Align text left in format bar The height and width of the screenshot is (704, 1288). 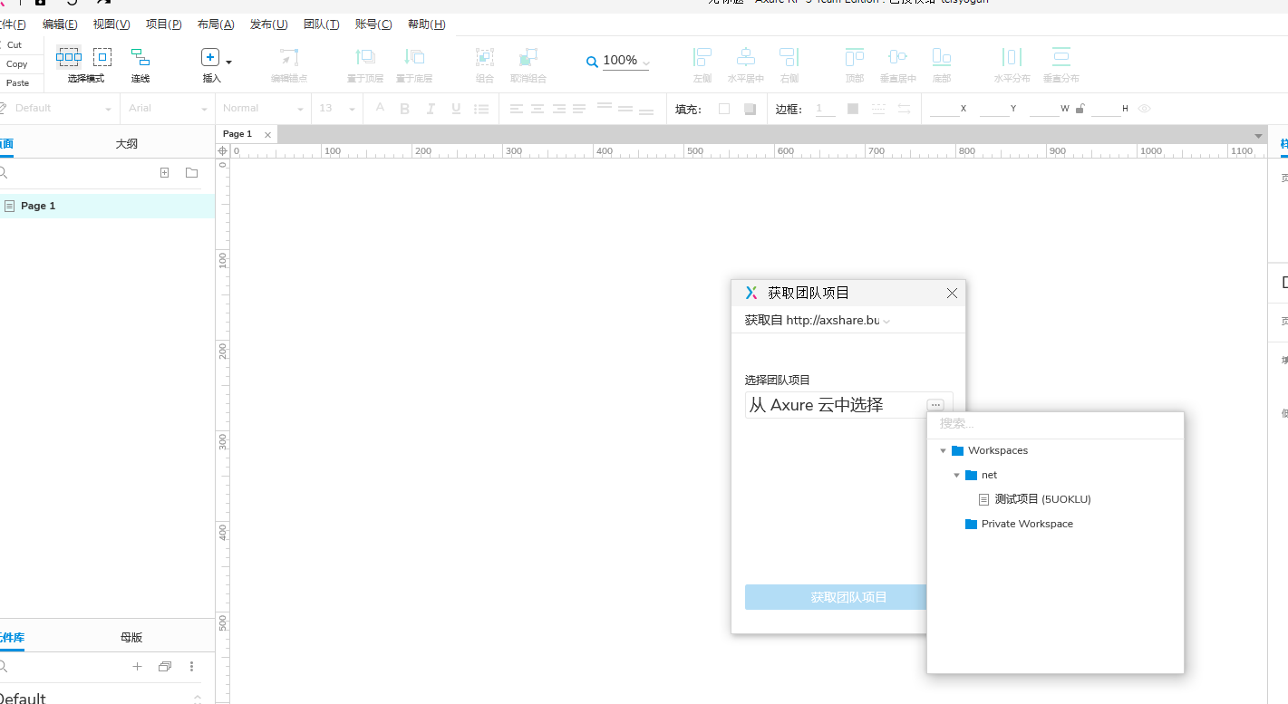516,109
